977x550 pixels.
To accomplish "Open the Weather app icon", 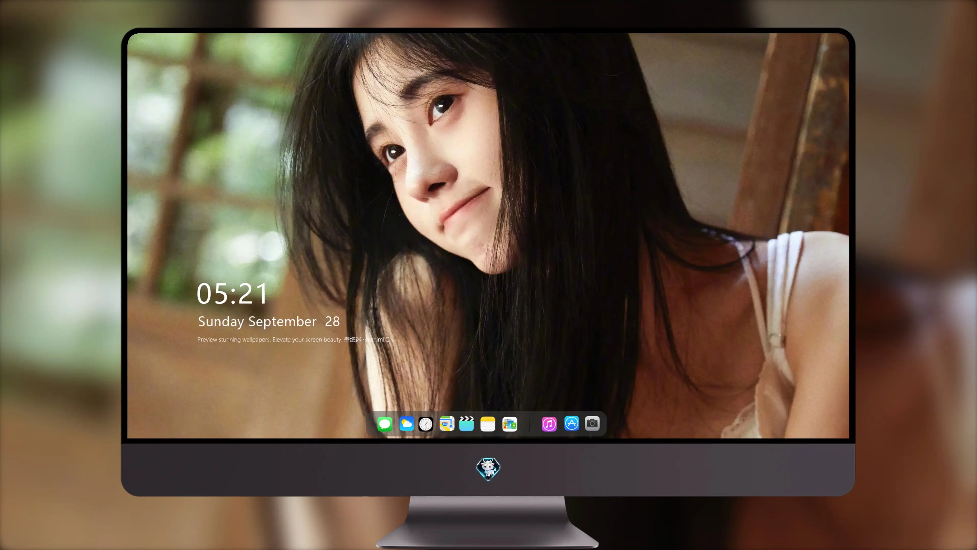I will click(407, 424).
